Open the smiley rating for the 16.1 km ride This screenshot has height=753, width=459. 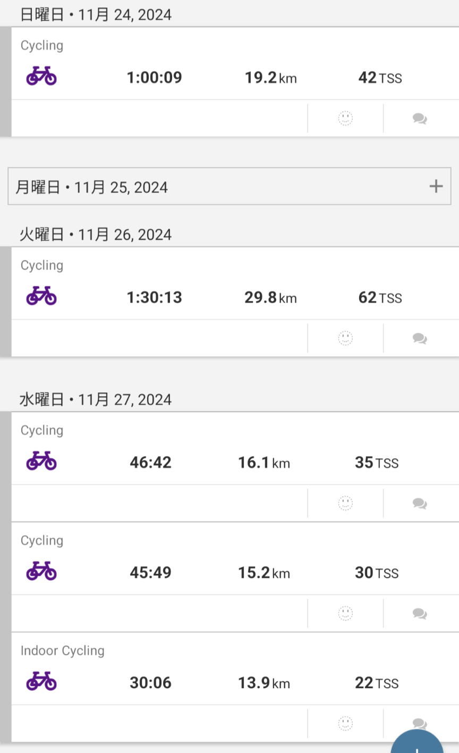pos(345,503)
